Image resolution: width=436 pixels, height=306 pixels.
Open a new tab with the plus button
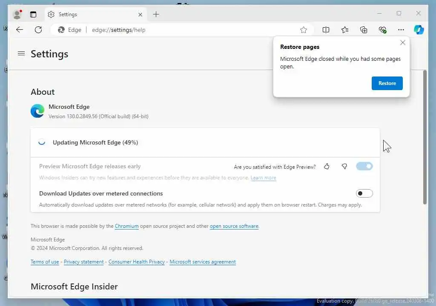(x=156, y=14)
